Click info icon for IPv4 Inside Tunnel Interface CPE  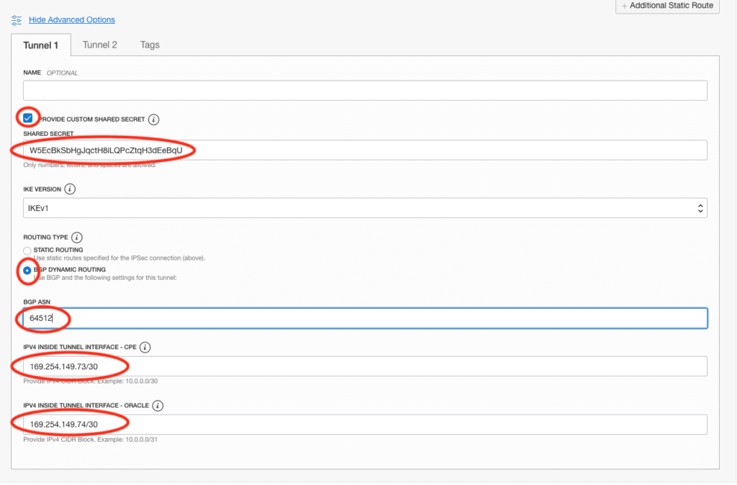pyautogui.click(x=145, y=348)
